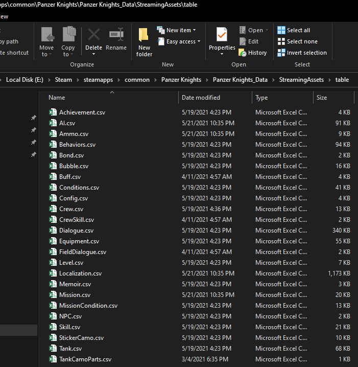
Task: Expand the Delete dropdown arrow
Action: (94, 54)
